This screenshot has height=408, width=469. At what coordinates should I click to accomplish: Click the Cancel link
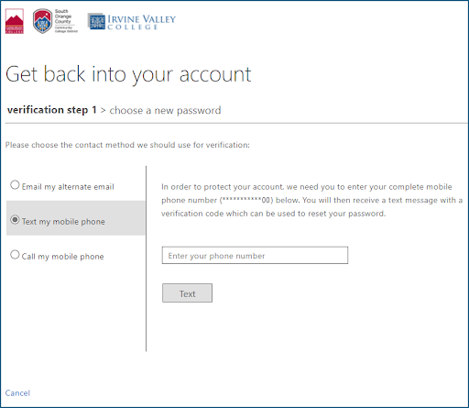[x=17, y=393]
